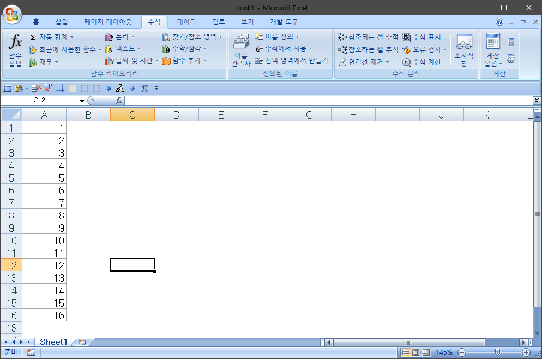Image resolution: width=542 pixels, height=359 pixels.
Task: Click the zoom slider handle
Action: point(497,352)
